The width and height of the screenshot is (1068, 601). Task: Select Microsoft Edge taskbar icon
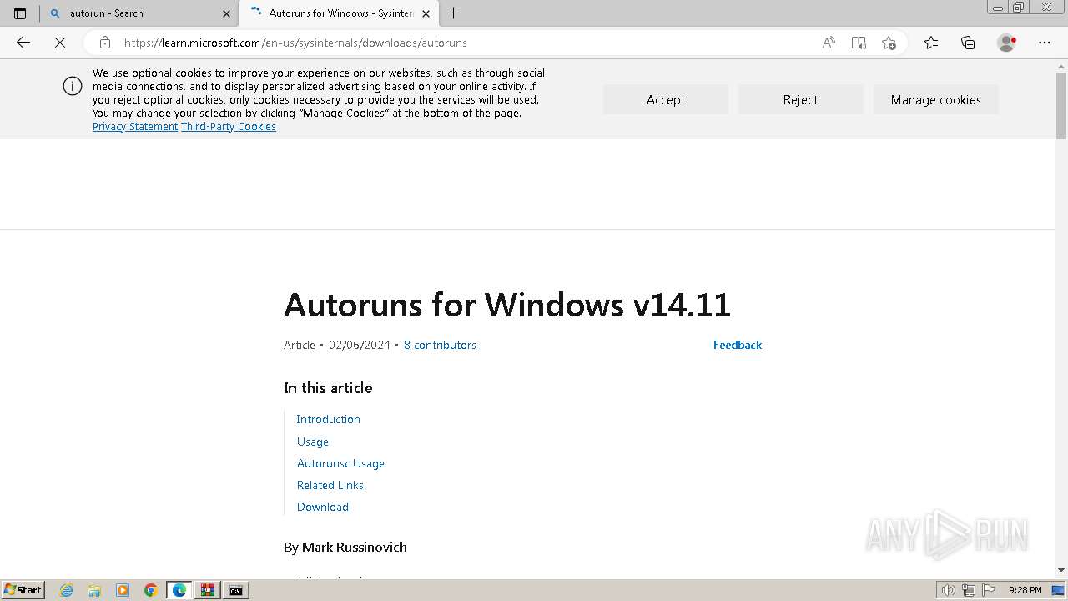click(179, 590)
